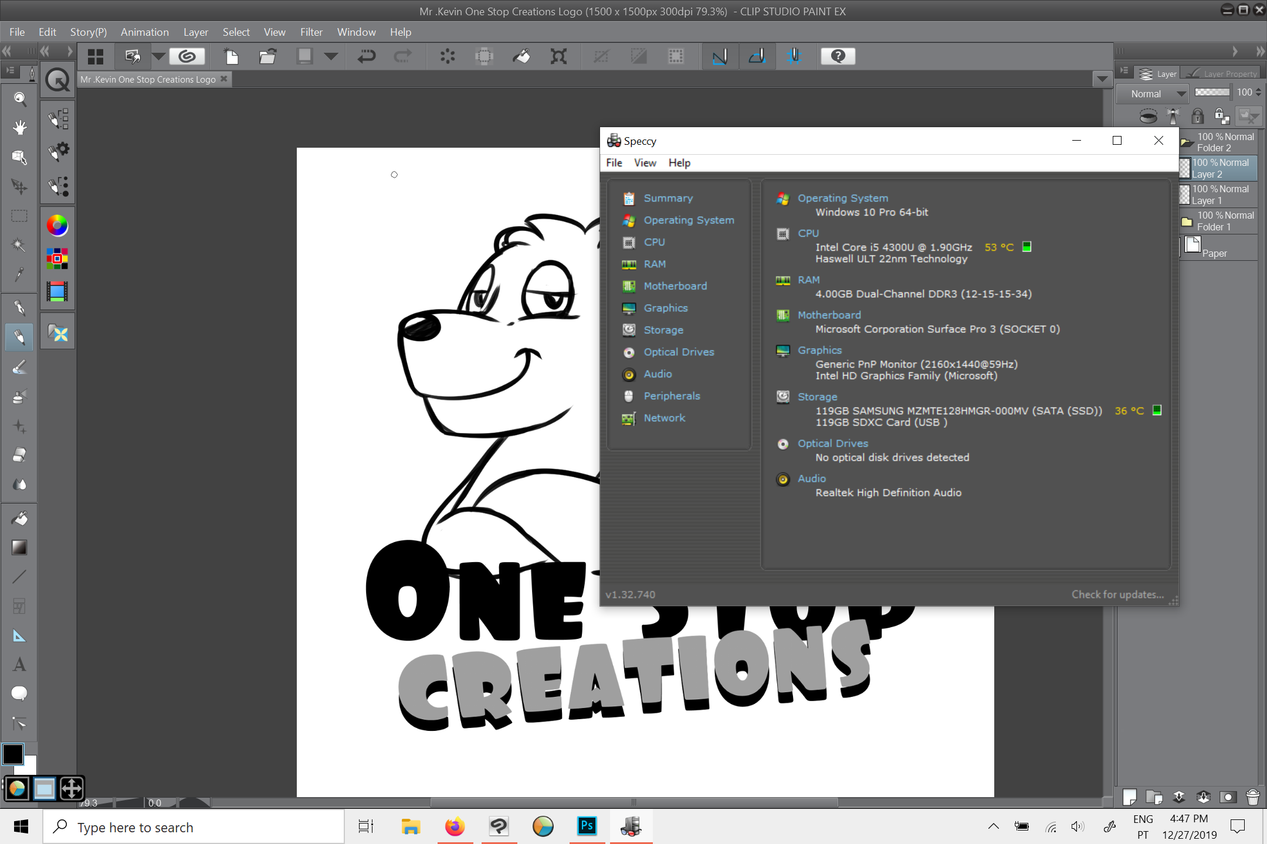Toggle Set as Reference Layer lighthouse
Image resolution: width=1267 pixels, height=844 pixels.
(x=1173, y=116)
